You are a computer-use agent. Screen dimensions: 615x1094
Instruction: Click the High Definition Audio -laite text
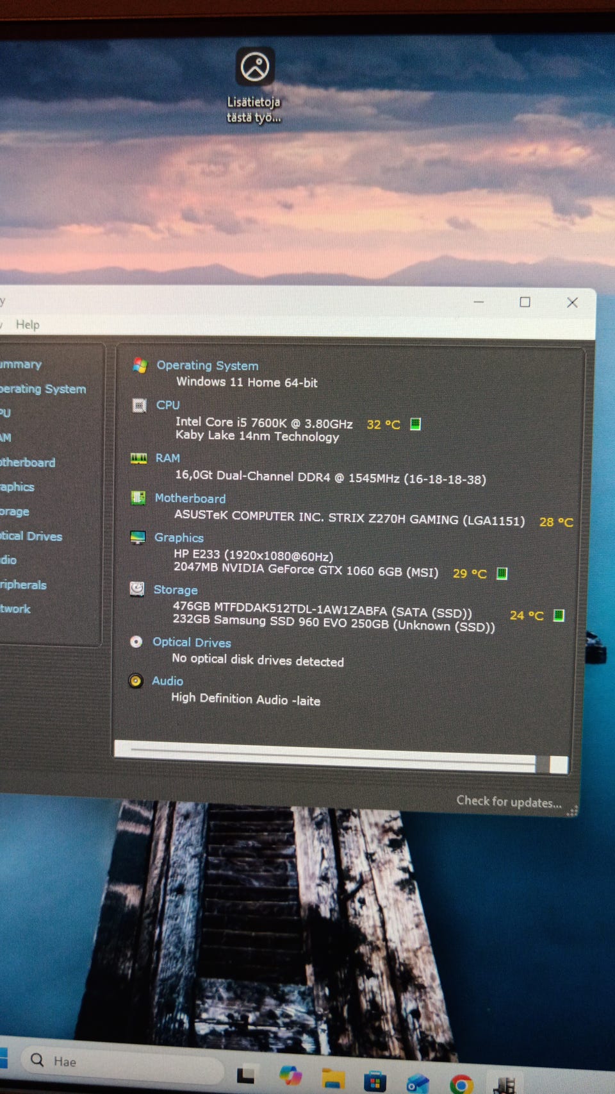[245, 699]
